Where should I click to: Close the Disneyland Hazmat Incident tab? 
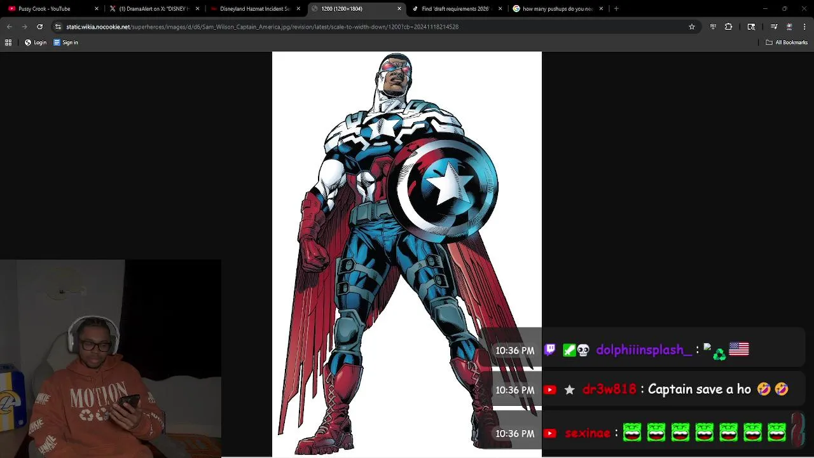pyautogui.click(x=298, y=9)
